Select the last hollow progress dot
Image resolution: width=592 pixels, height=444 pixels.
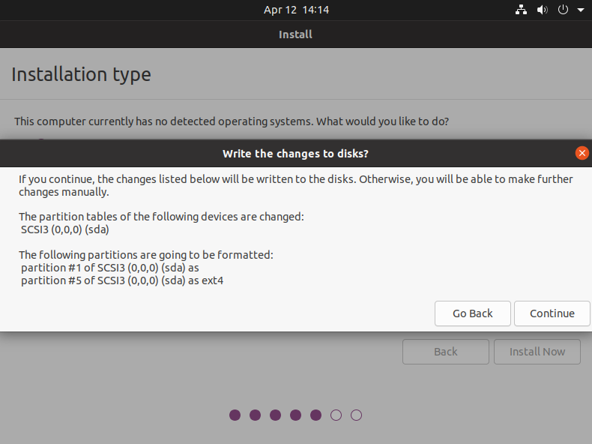click(x=356, y=415)
